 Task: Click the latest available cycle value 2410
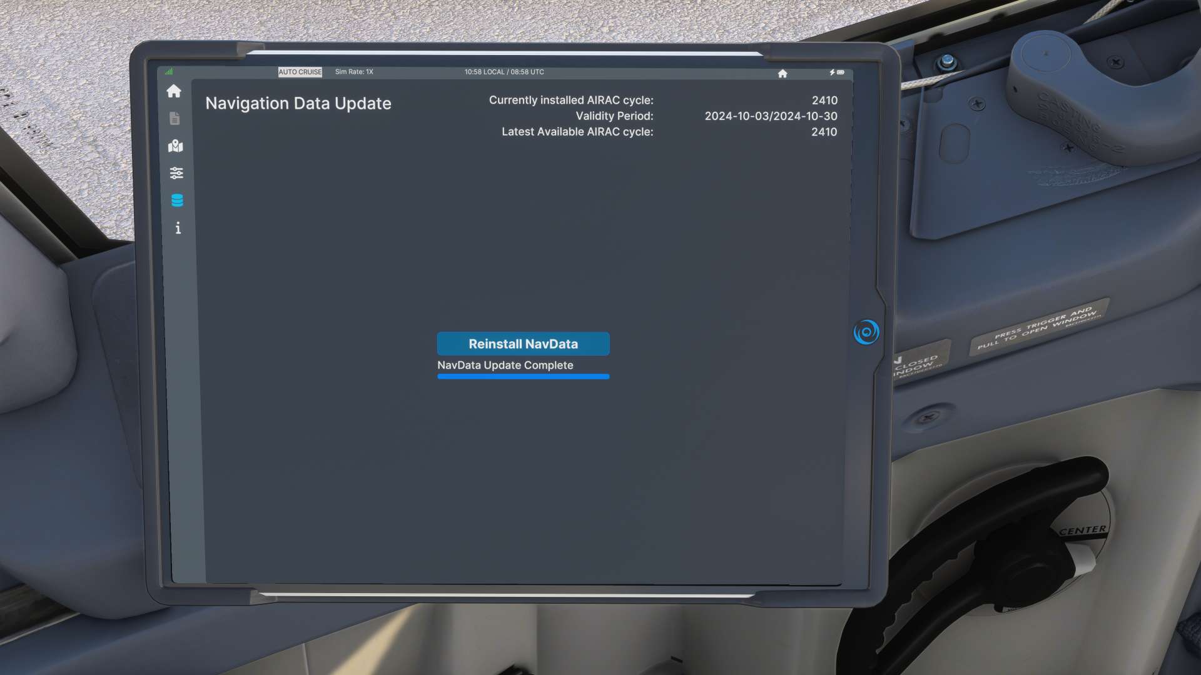824,132
